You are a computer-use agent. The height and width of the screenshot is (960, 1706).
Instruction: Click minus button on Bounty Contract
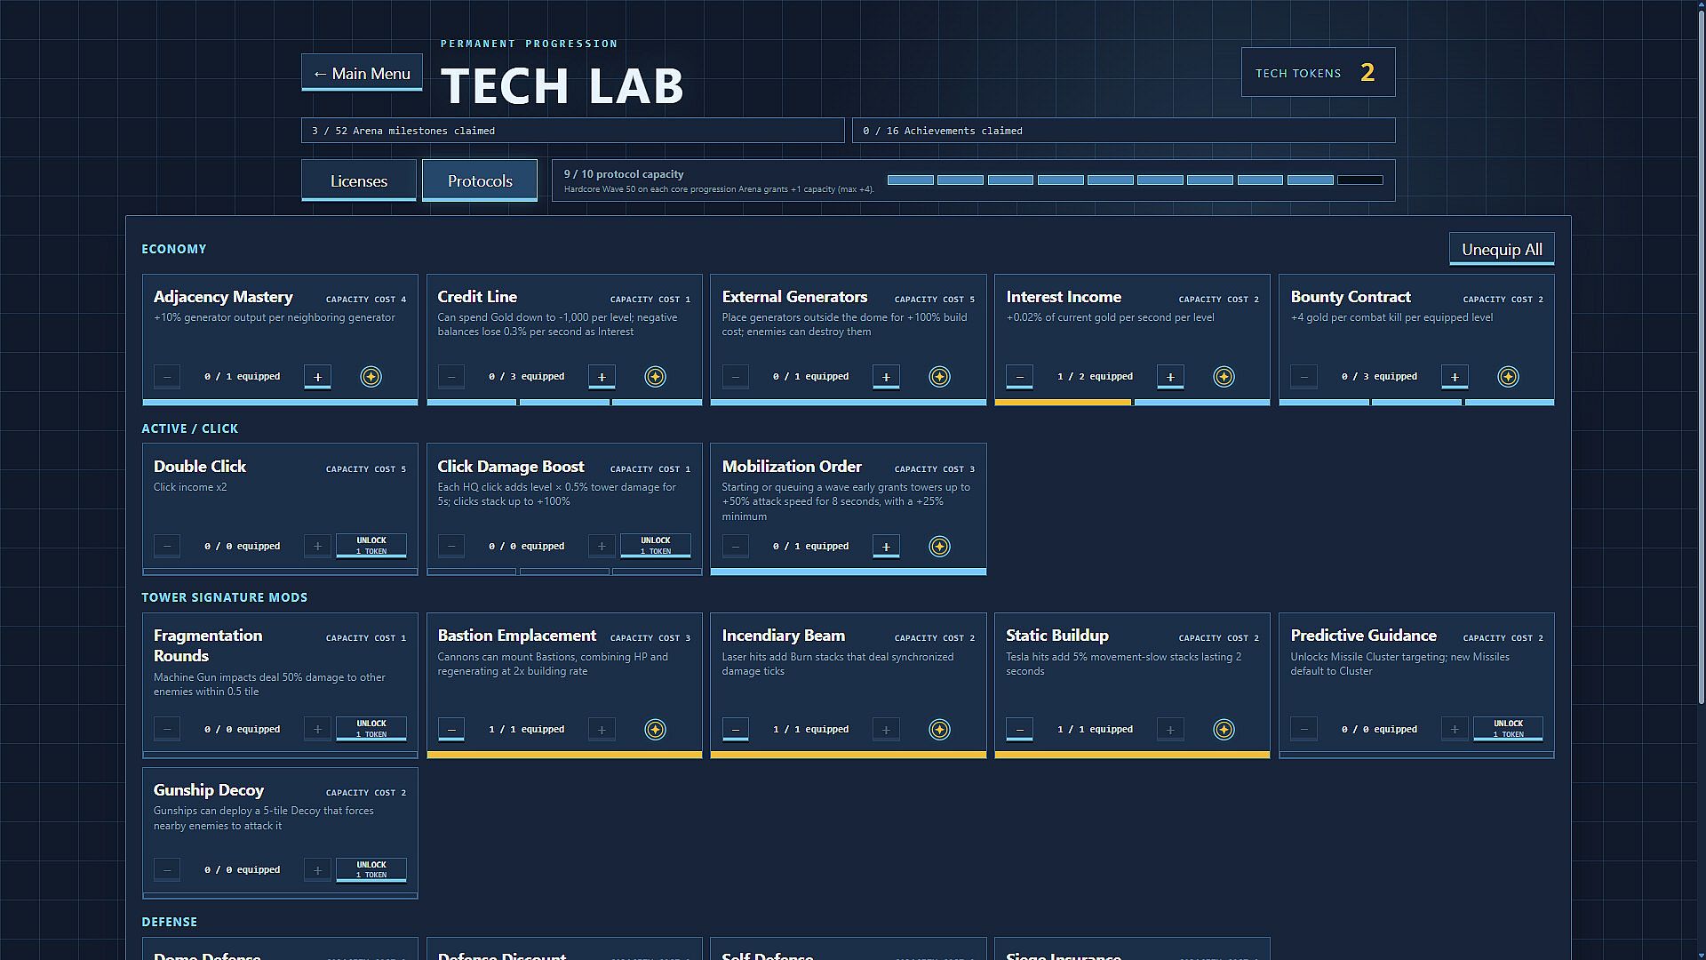(x=1303, y=377)
